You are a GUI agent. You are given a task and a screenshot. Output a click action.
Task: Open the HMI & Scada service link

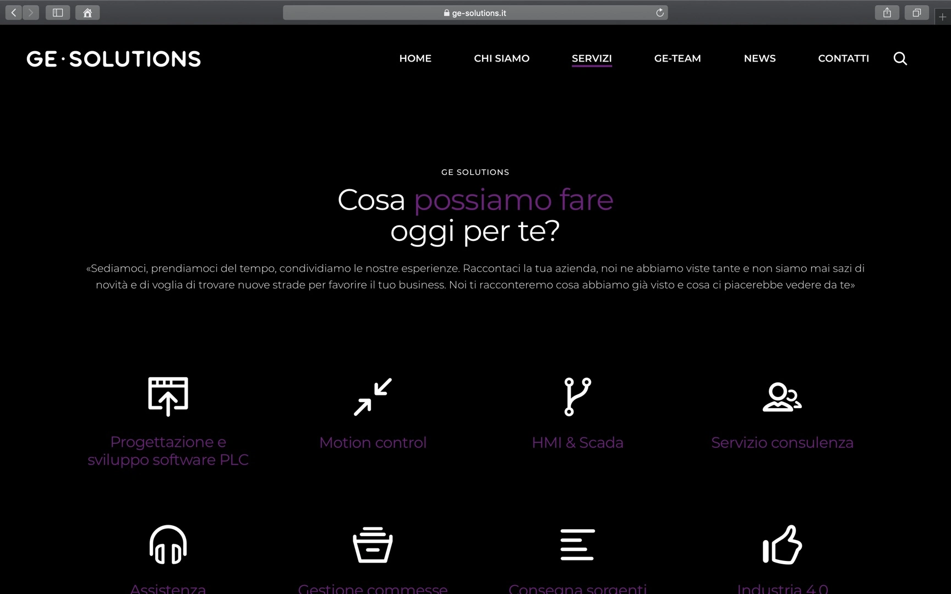point(577,443)
